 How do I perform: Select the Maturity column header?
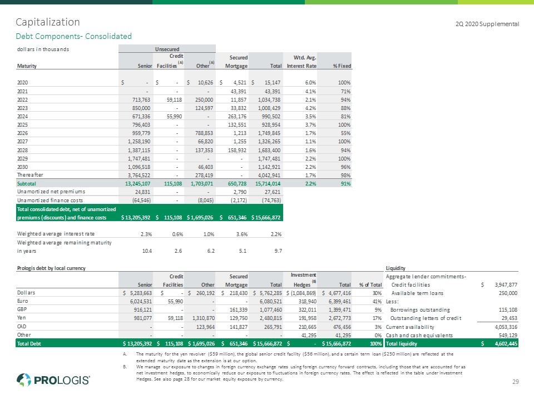pyautogui.click(x=27, y=66)
